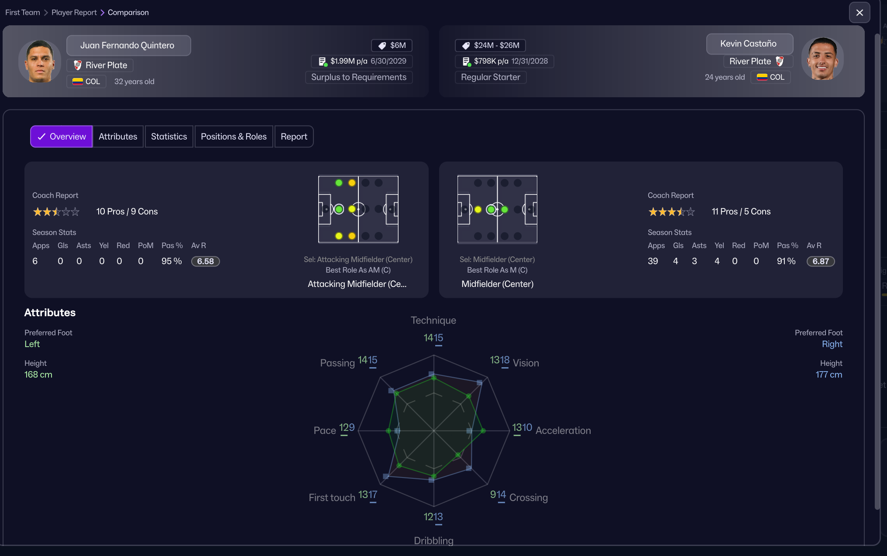
Task: Click Quintero's coach report star rating
Action: tap(56, 212)
